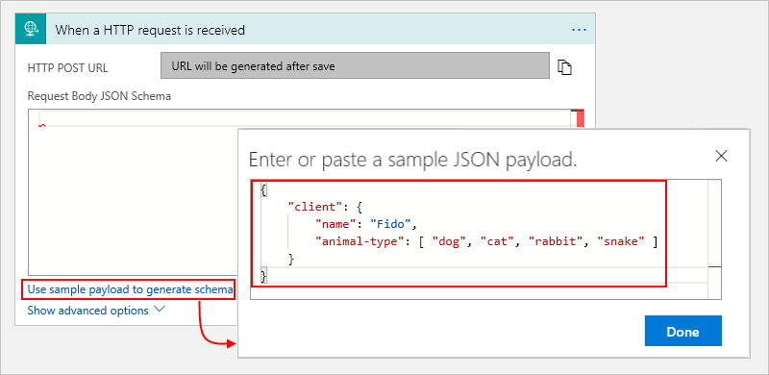
Task: Click the HTTP POST URL label
Action: pyautogui.click(x=67, y=68)
